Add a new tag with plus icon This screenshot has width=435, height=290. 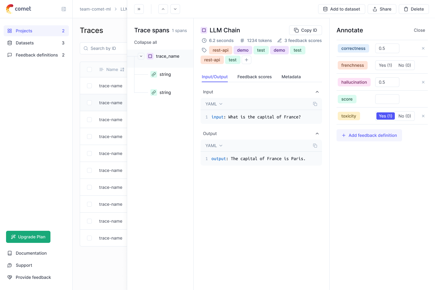pos(246,60)
